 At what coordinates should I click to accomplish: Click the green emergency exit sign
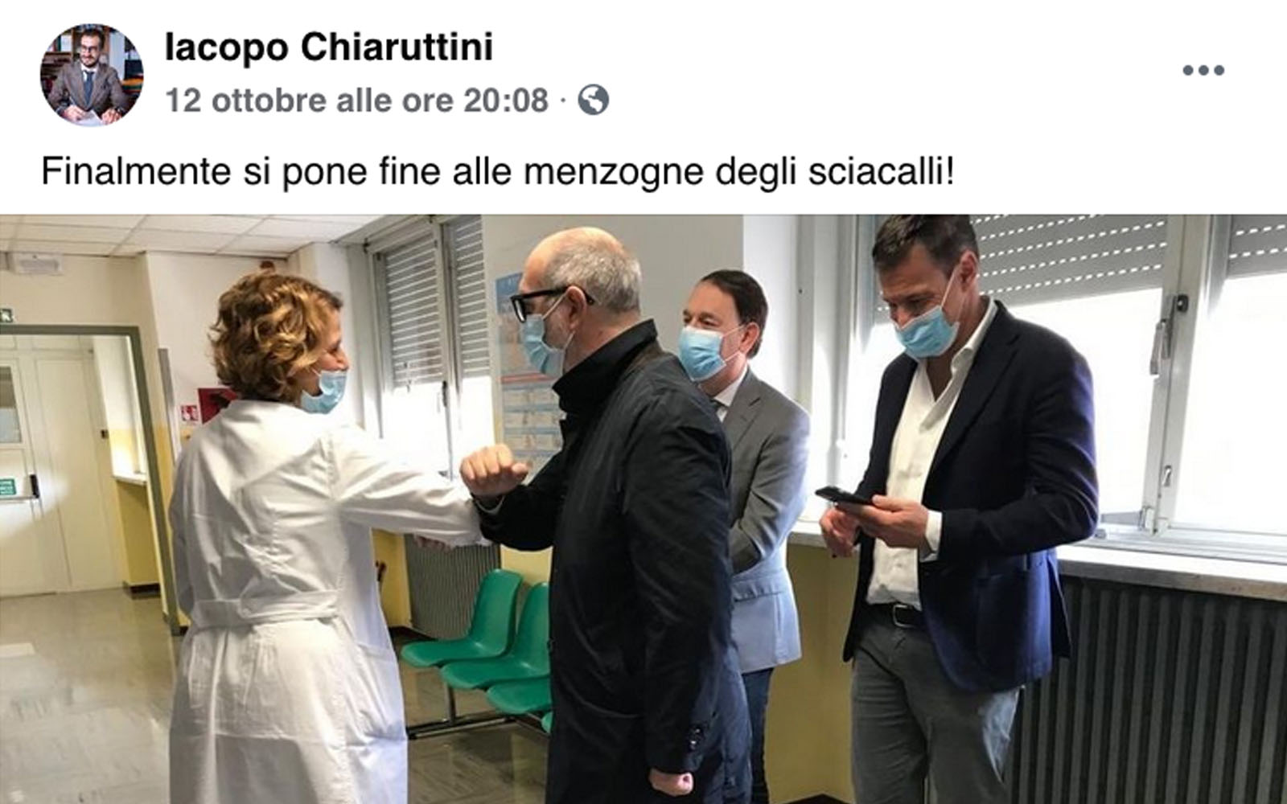5,315
